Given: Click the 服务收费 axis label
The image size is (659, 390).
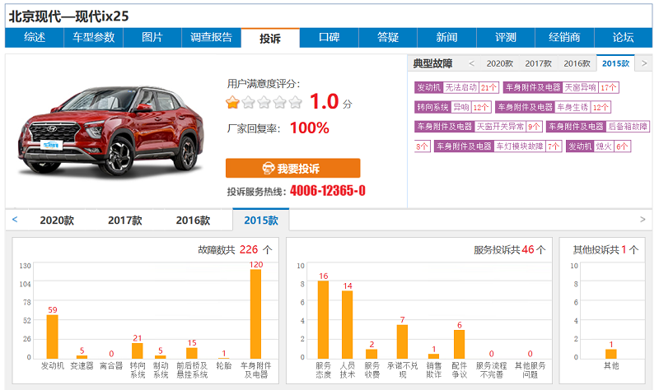Looking at the screenshot, I should tap(372, 370).
